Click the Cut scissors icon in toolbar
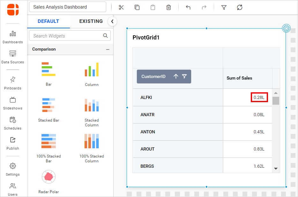 [121, 7]
